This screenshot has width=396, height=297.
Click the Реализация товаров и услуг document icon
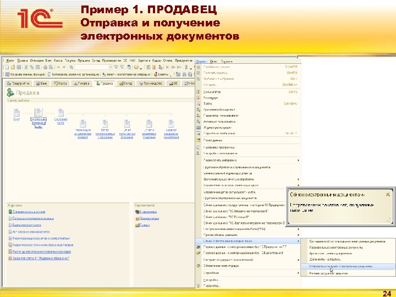click(38, 112)
